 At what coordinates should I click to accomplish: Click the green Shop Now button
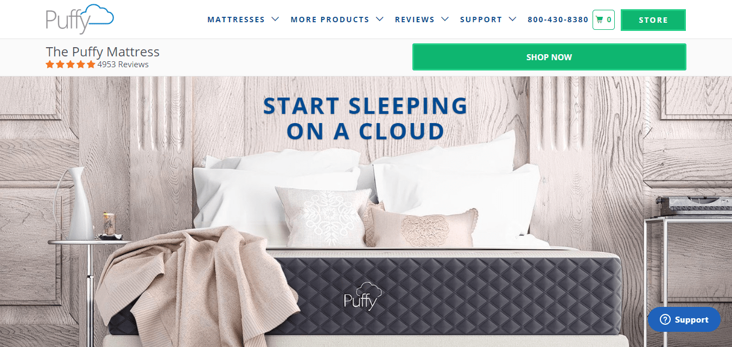coord(549,57)
